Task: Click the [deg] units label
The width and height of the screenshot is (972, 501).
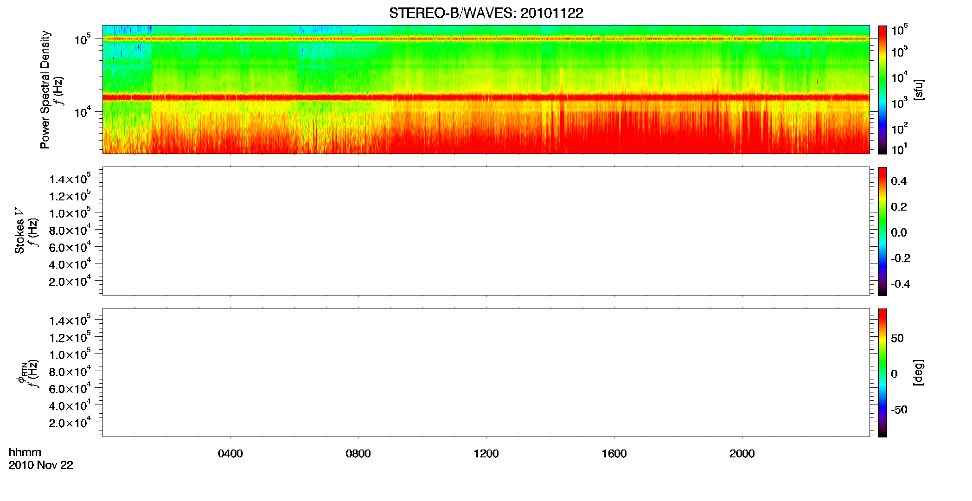Action: [919, 373]
